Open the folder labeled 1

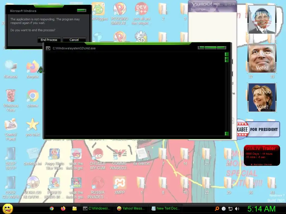point(141,185)
